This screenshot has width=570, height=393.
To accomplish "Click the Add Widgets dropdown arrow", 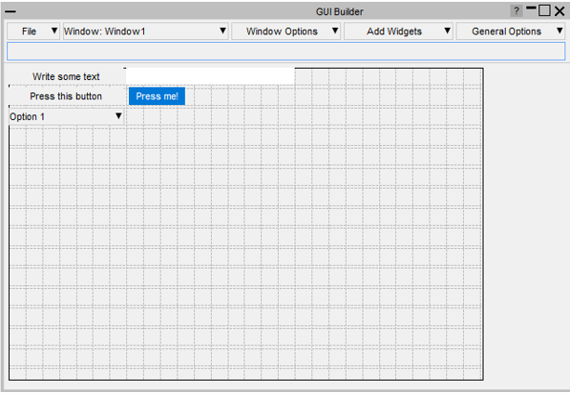I will [448, 31].
